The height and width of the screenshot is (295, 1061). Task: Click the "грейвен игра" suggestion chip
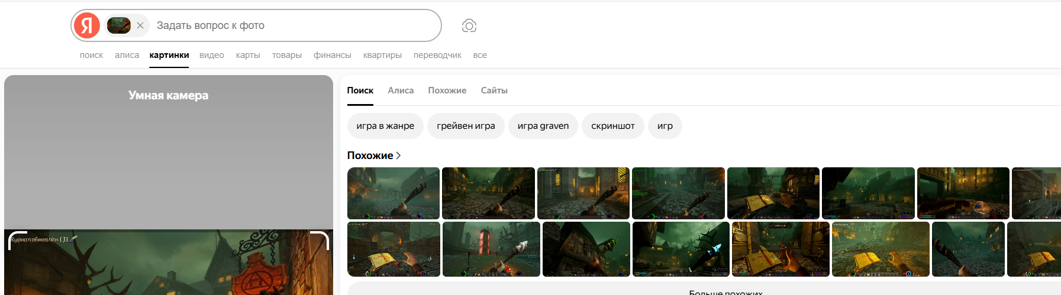point(466,126)
